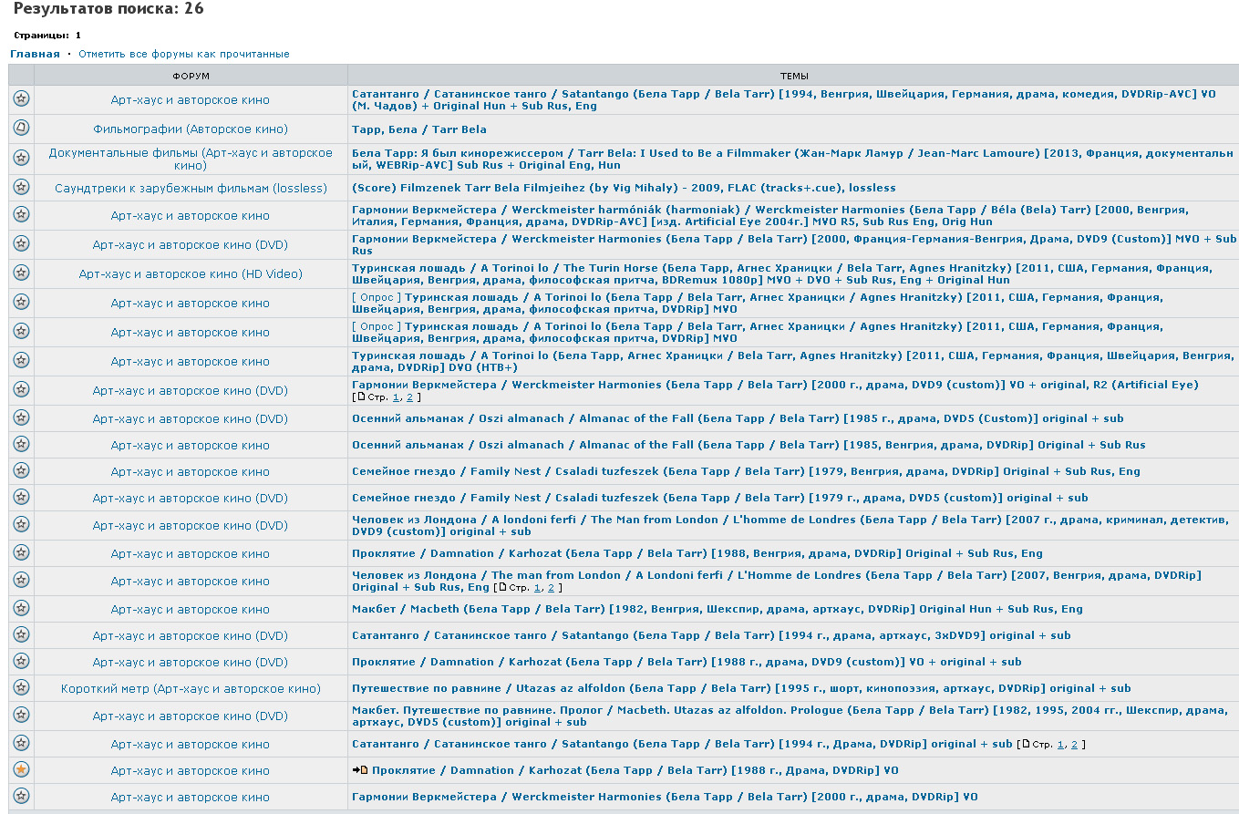Open Гармонии Веркмейстера DVD9 (Custom) MVO + Sub topic

[x=794, y=244]
